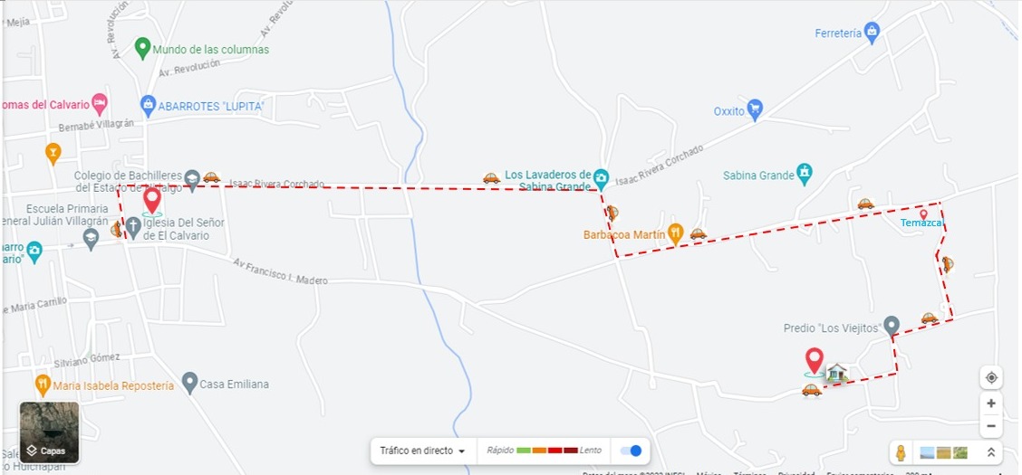
Task: Open the Capas layers thumbnail
Action: [50, 432]
